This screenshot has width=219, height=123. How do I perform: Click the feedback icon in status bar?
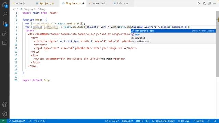[209, 121]
